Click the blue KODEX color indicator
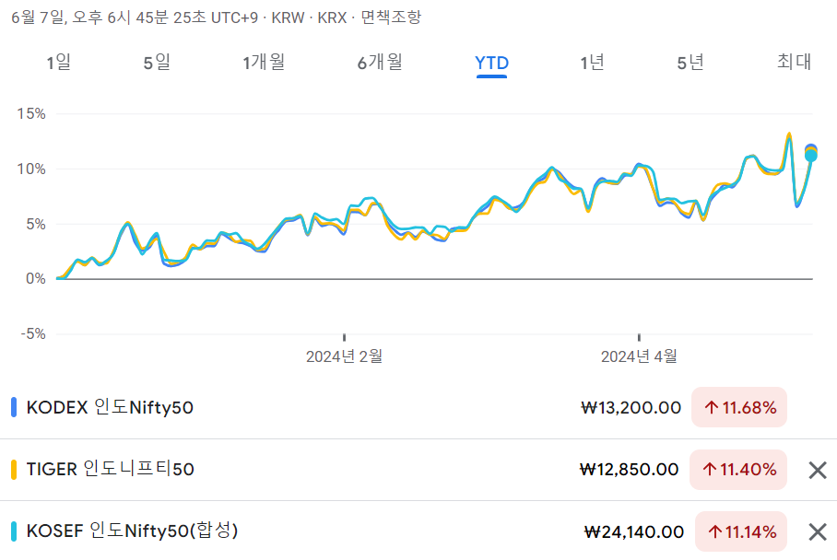Image resolution: width=837 pixels, height=560 pixels. (14, 407)
